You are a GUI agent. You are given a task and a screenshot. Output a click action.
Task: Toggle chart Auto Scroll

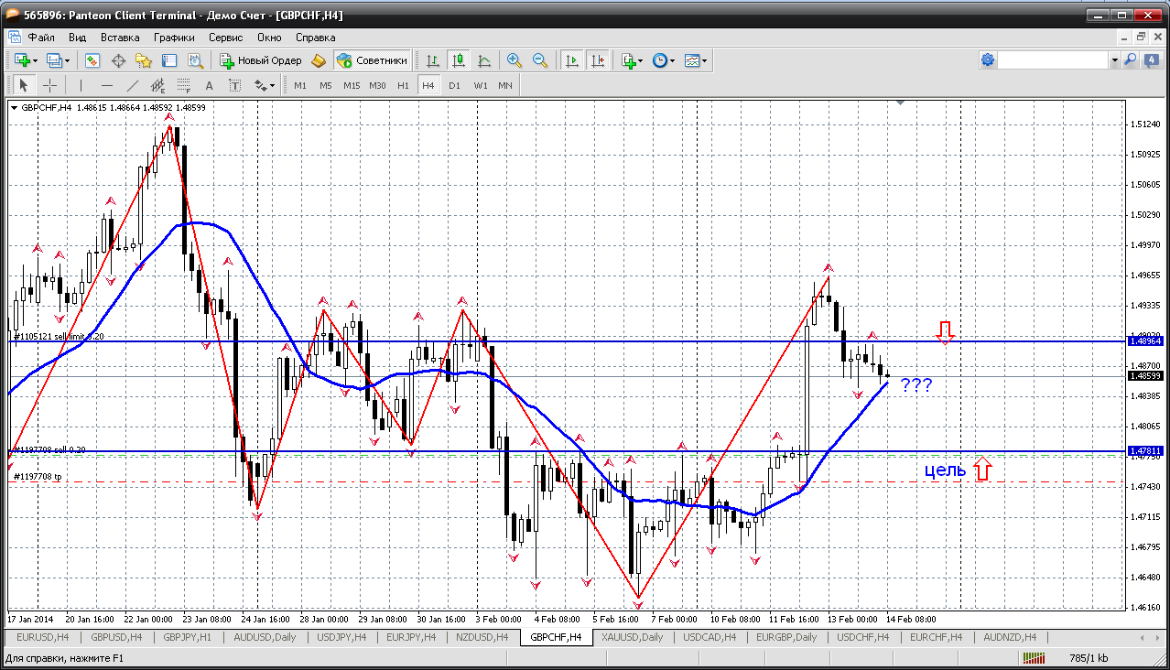(572, 60)
